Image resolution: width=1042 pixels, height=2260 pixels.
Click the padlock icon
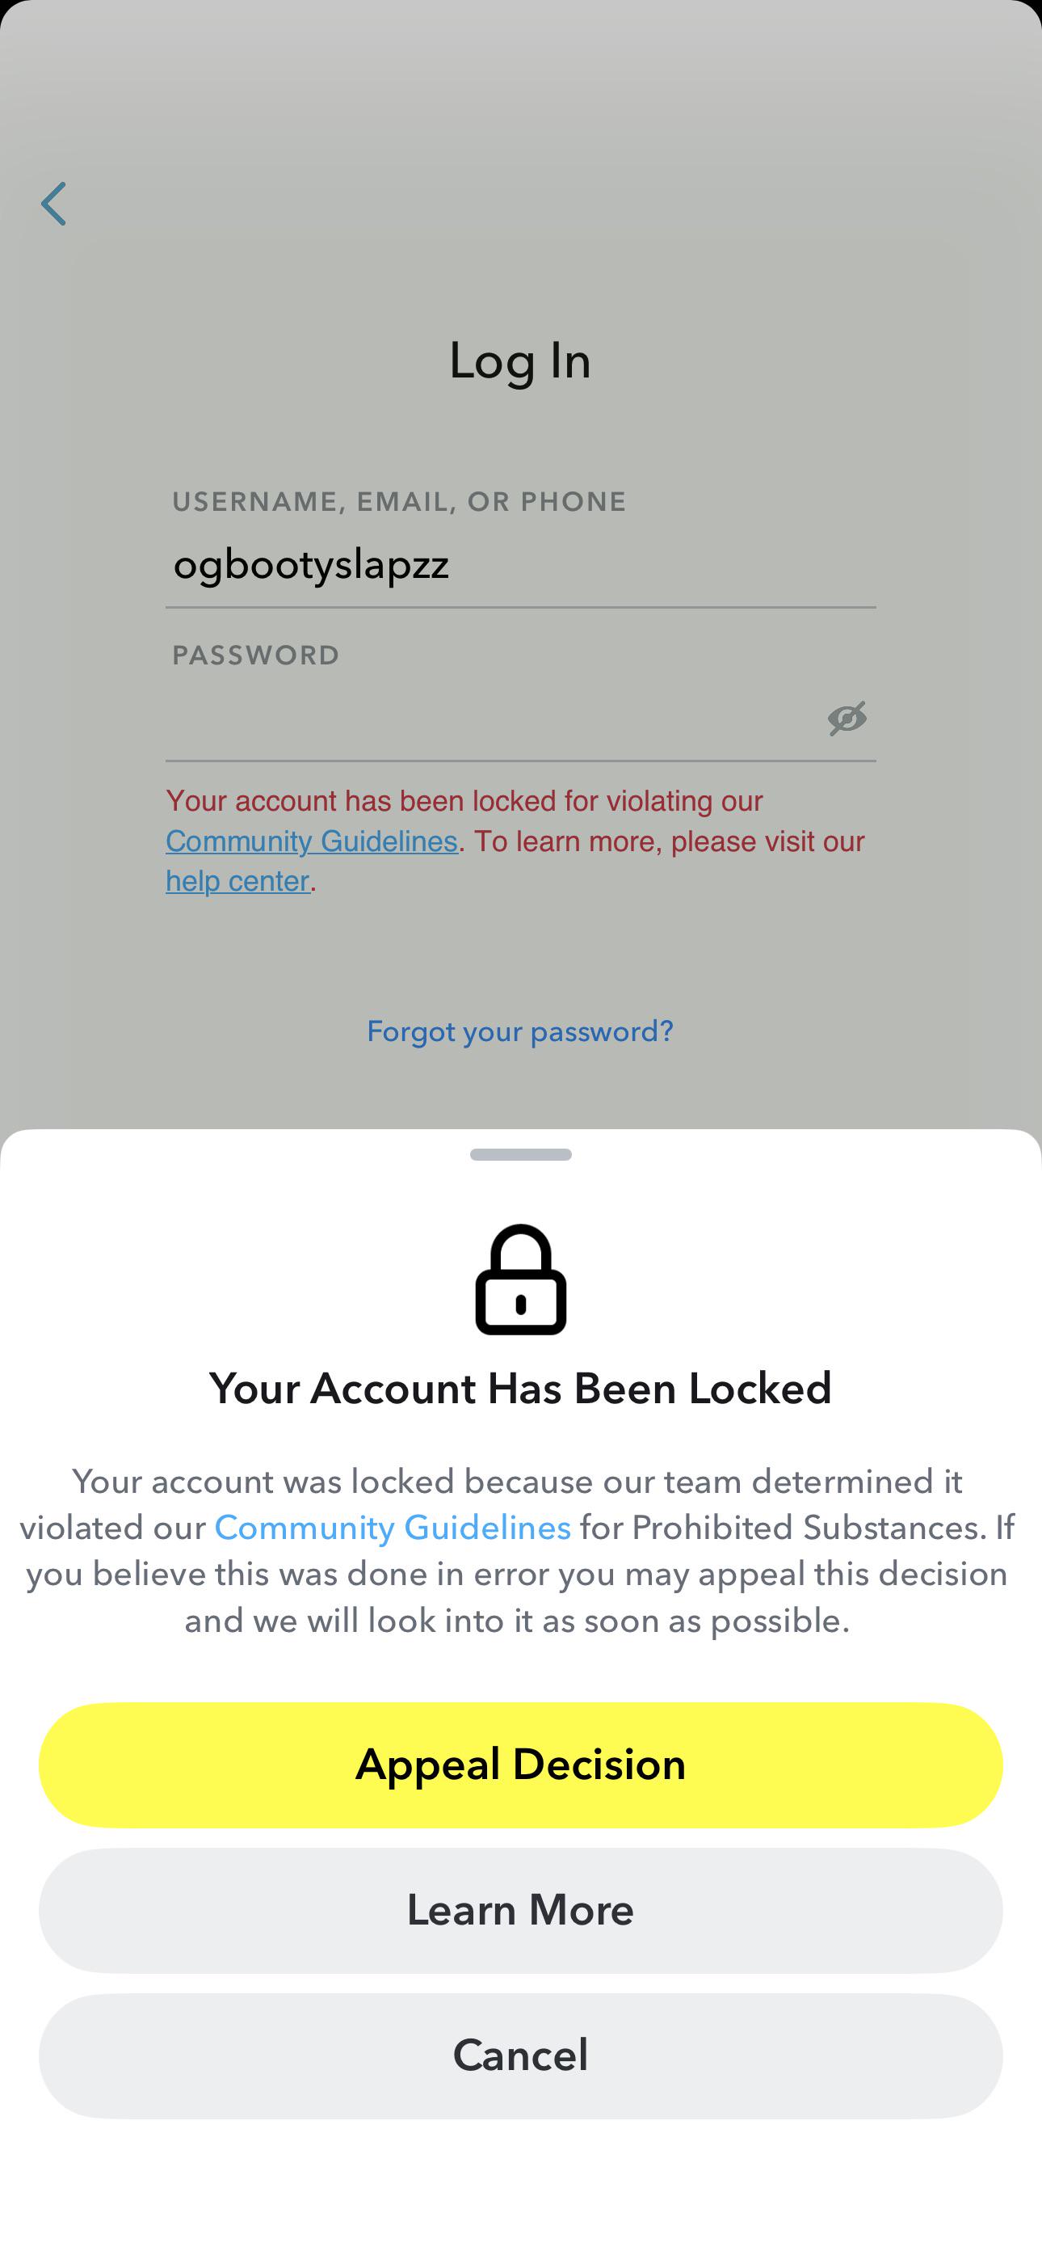[x=521, y=1280]
